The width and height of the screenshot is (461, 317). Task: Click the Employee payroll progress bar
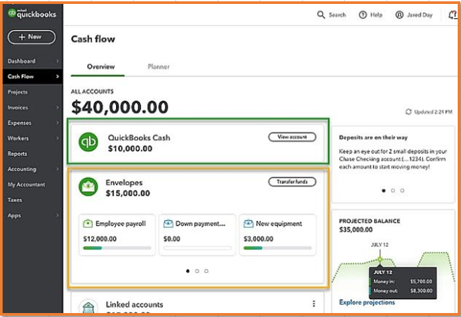click(x=117, y=248)
